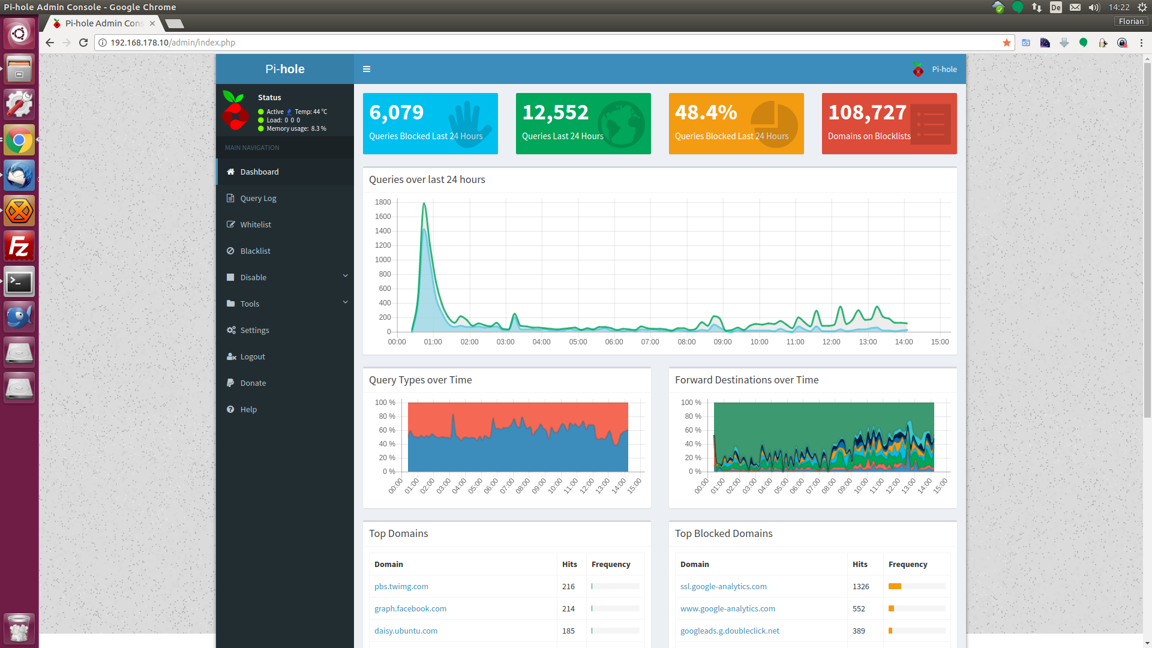Open graph.facebook.com domain link

tap(410, 608)
